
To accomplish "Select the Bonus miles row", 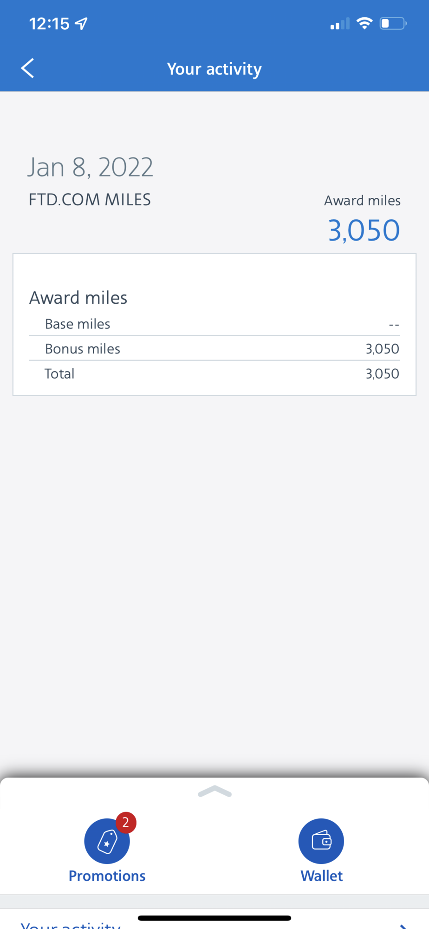I will click(214, 348).
